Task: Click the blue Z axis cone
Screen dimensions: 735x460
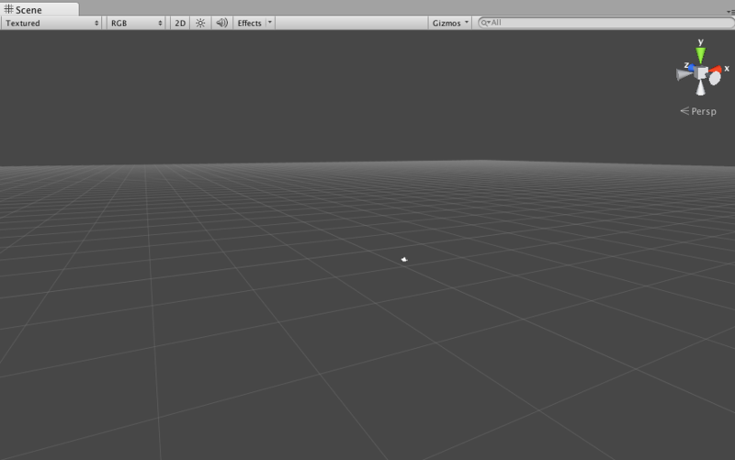Action: tap(691, 68)
